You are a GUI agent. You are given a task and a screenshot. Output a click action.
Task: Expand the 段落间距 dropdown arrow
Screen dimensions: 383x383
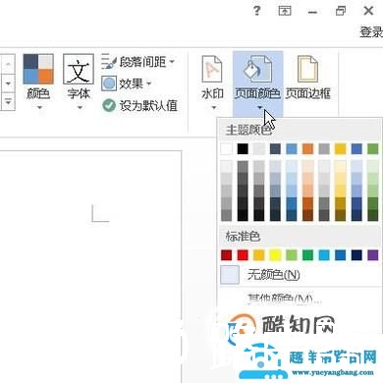click(172, 61)
